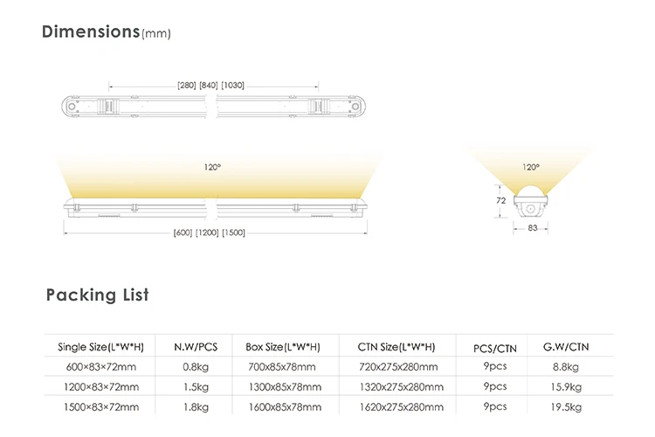This screenshot has height=437, width=655.
Task: Click the [600] [1200] [1500] length label
Action: point(210,232)
